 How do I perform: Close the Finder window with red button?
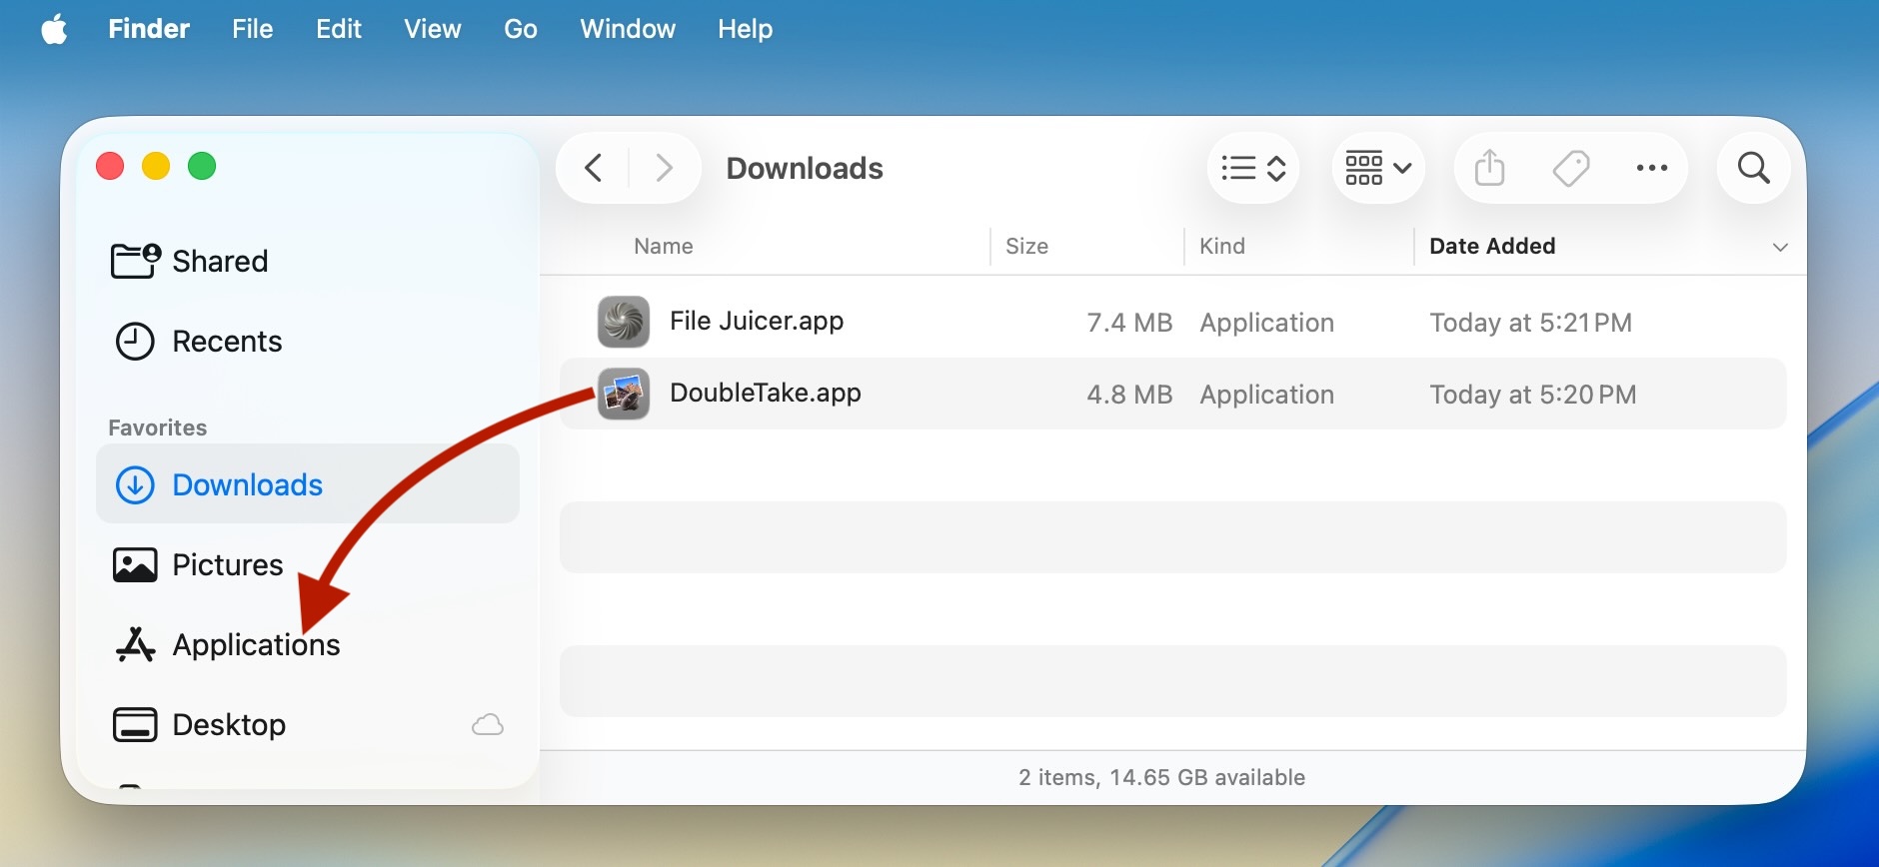tap(110, 166)
